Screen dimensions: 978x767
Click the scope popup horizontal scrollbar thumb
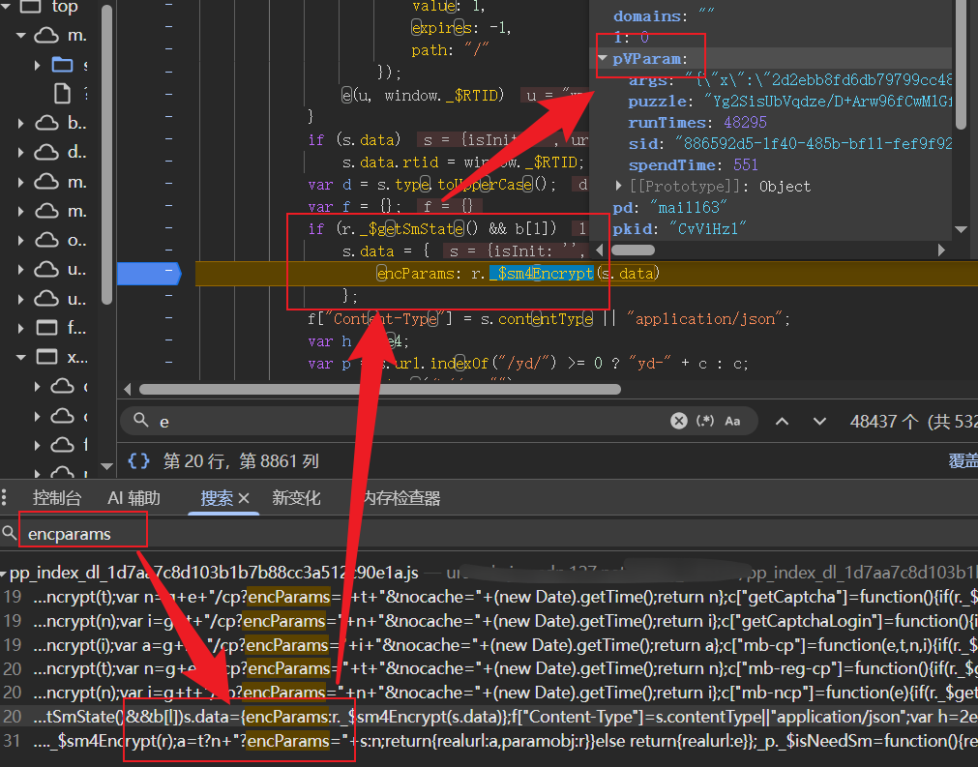(x=633, y=251)
